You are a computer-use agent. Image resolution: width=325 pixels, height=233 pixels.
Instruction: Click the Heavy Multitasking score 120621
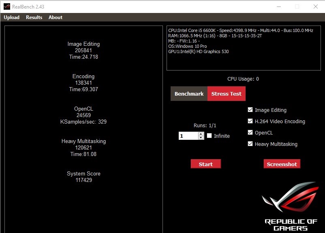pos(83,147)
